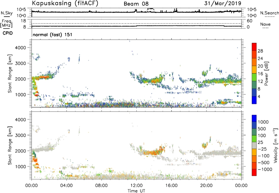Click the '3000' label on velocity panel axis
Viewport: 279px width, 193px height.
(21, 135)
